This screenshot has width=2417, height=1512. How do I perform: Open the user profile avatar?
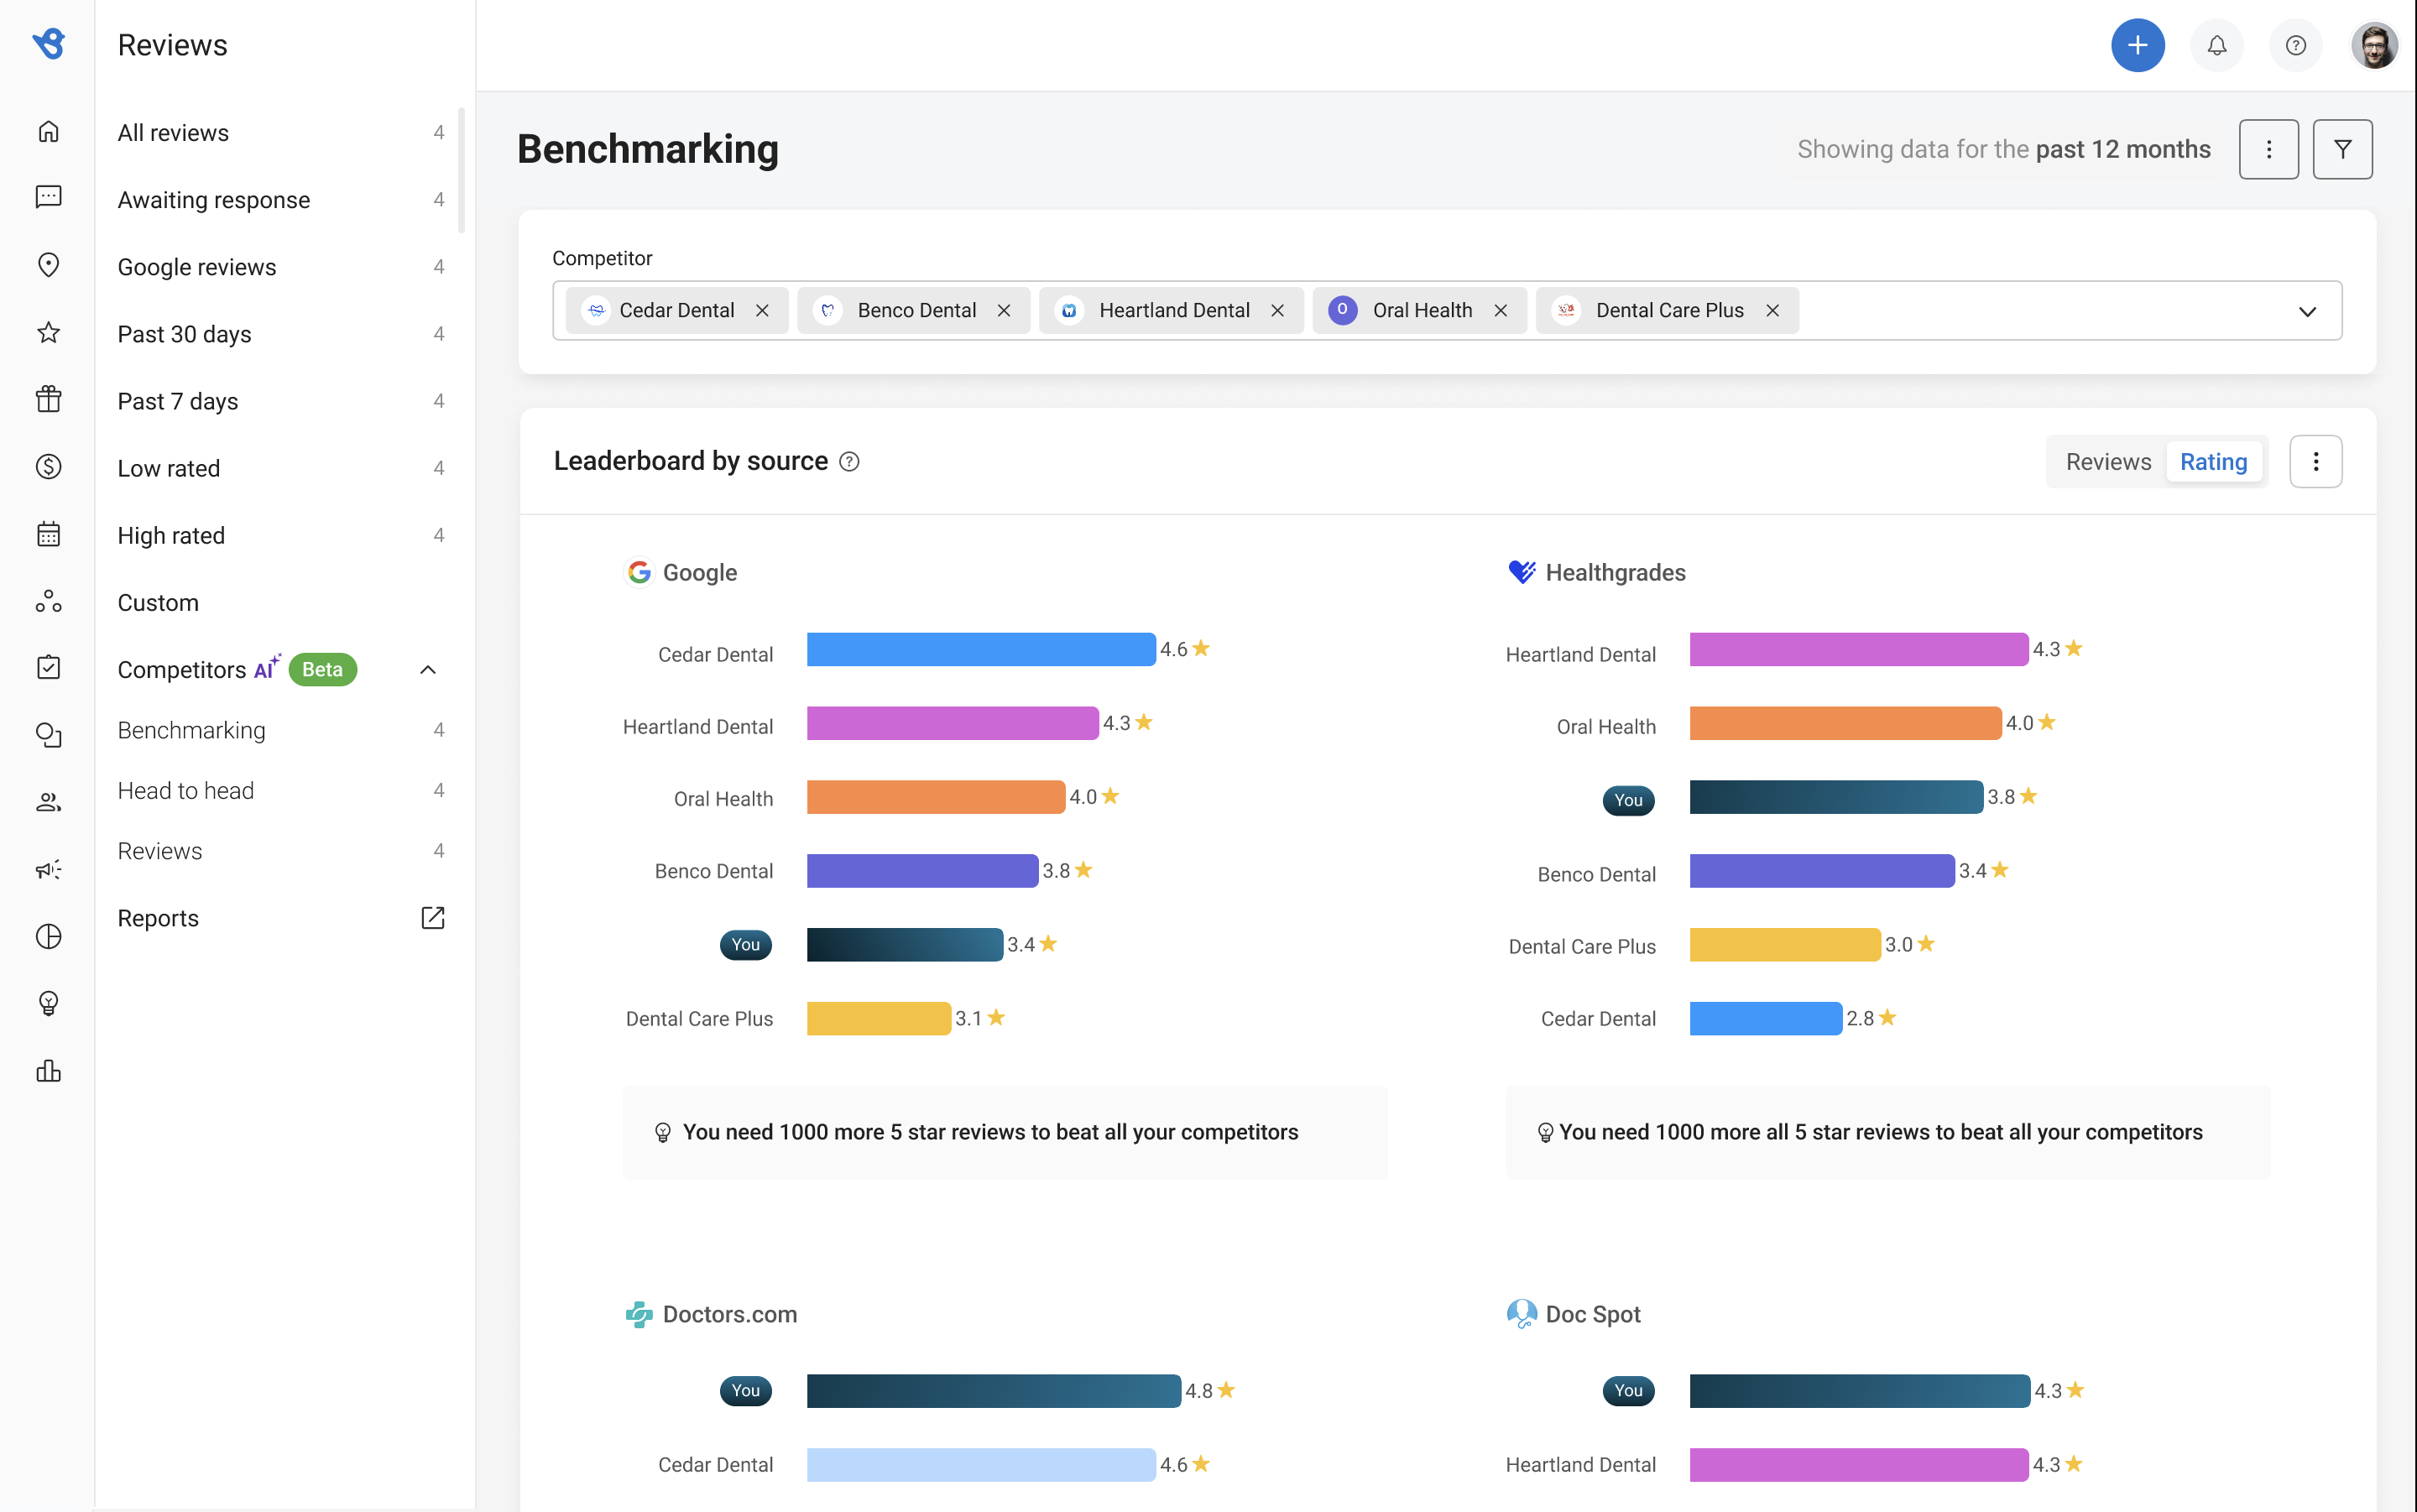click(x=2373, y=45)
